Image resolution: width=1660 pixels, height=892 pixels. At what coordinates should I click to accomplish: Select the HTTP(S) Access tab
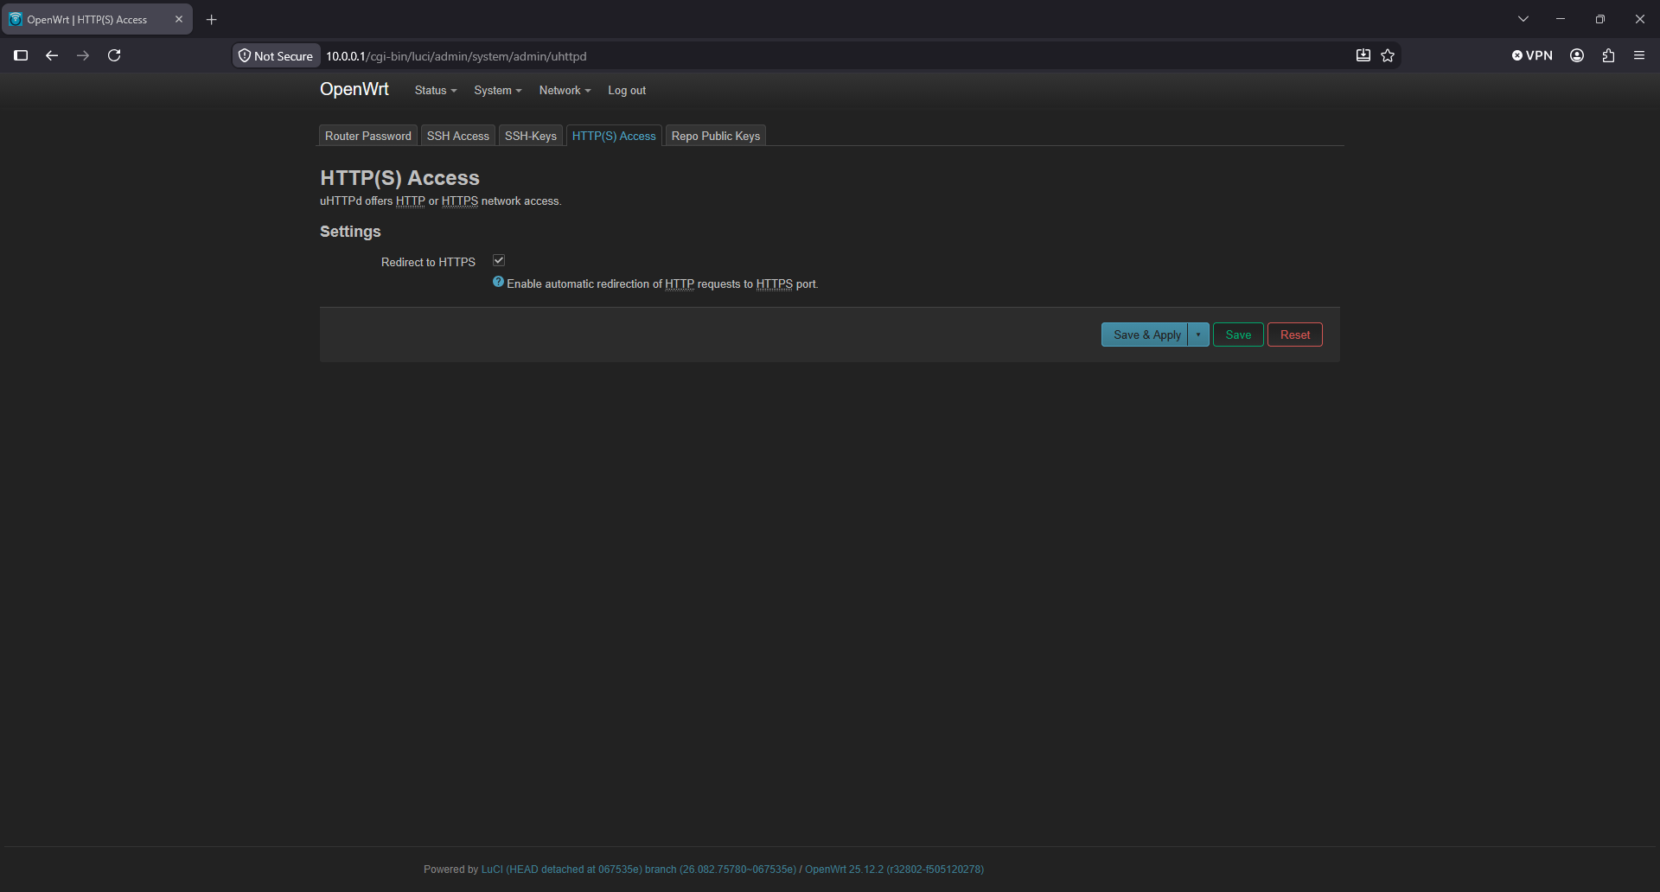pyautogui.click(x=614, y=136)
